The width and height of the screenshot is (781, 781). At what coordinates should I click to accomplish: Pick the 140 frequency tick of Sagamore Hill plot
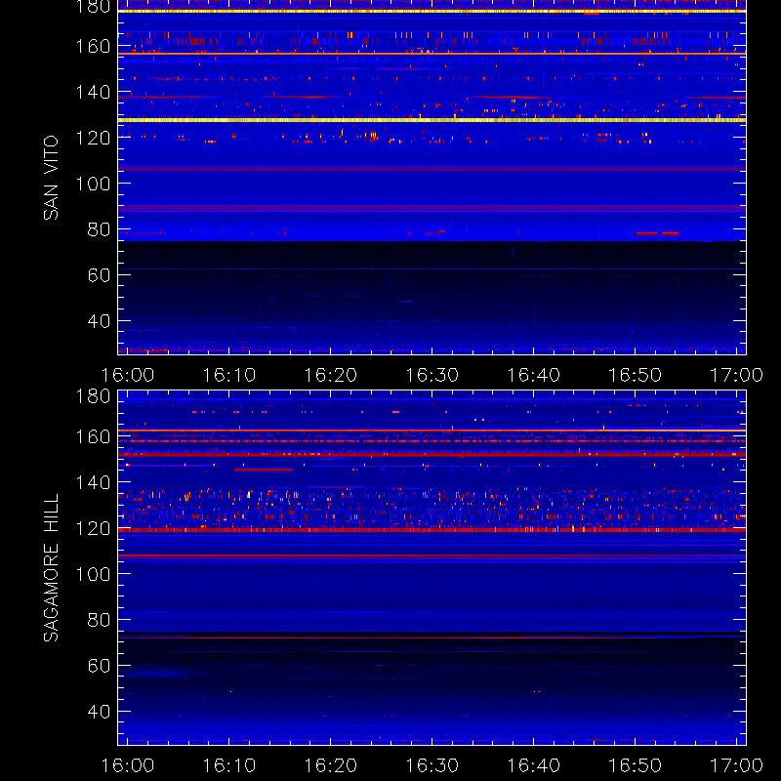(x=93, y=482)
